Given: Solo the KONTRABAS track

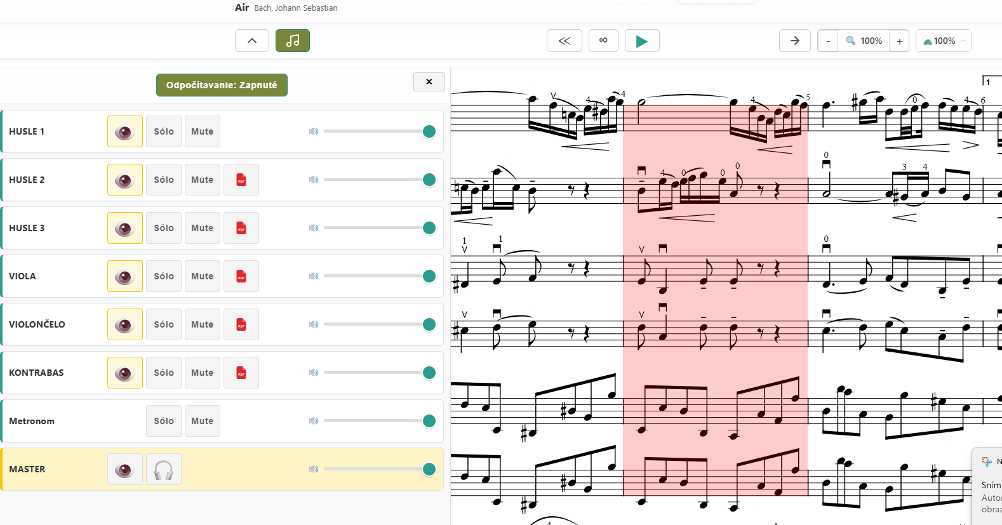Looking at the screenshot, I should [164, 373].
